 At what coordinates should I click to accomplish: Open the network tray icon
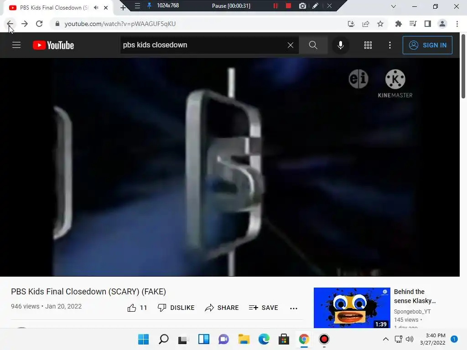pos(398,339)
